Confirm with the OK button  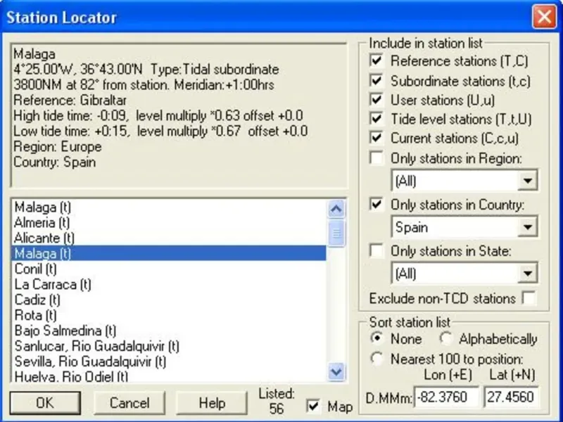45,402
